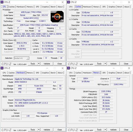Click Validate button in Mainboard window
The image size is (133, 132).
[x=47, y=130]
